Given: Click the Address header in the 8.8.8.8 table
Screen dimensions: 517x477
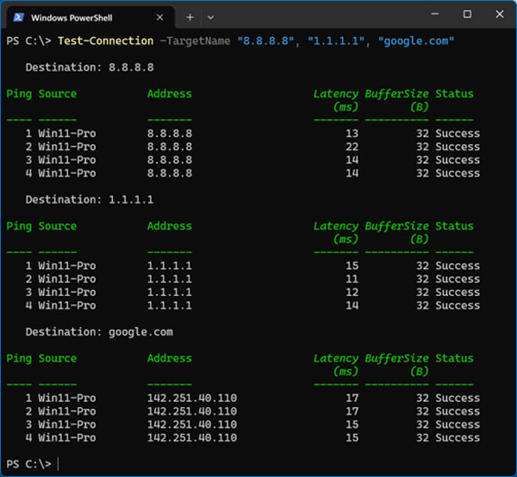Looking at the screenshot, I should 170,94.
